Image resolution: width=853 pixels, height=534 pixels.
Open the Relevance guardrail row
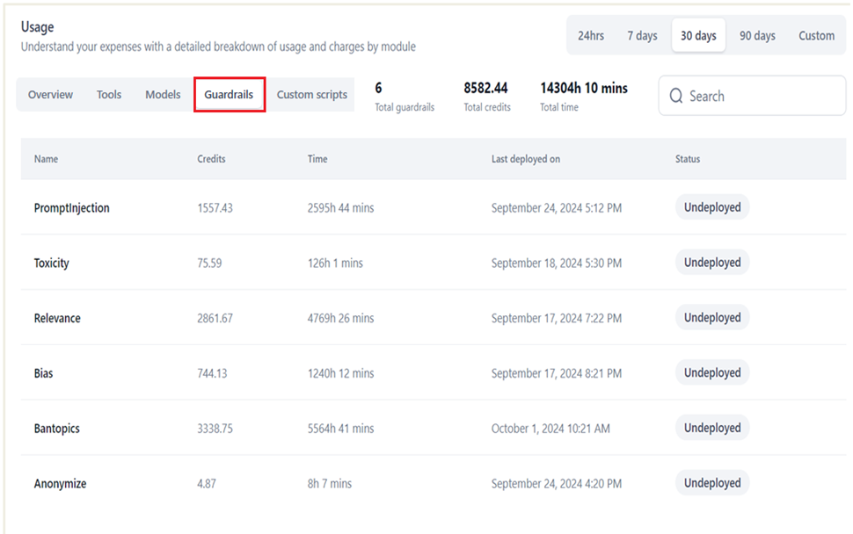click(433, 318)
